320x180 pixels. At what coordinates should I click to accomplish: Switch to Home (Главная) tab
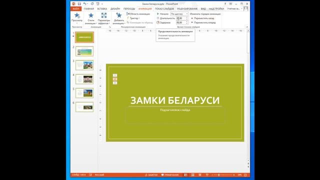click(89, 9)
